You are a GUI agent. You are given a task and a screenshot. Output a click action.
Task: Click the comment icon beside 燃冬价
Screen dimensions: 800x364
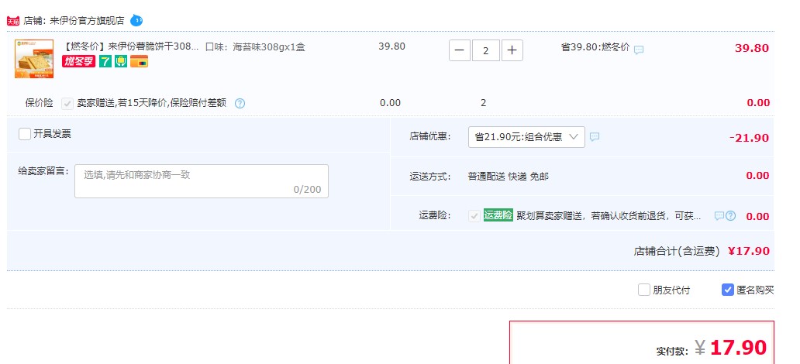point(638,50)
